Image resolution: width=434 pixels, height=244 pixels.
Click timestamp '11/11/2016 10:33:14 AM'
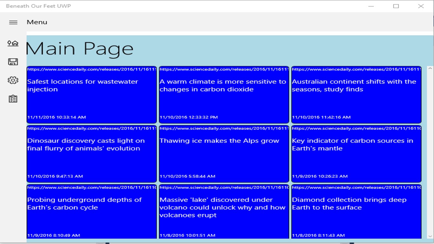click(x=57, y=117)
